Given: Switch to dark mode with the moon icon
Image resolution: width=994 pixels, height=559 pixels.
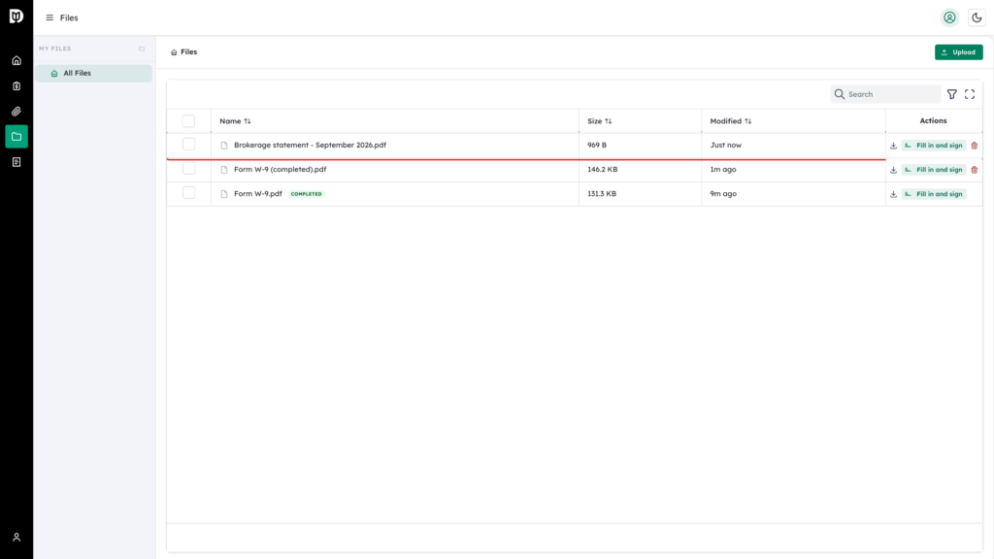Looking at the screenshot, I should (x=977, y=17).
